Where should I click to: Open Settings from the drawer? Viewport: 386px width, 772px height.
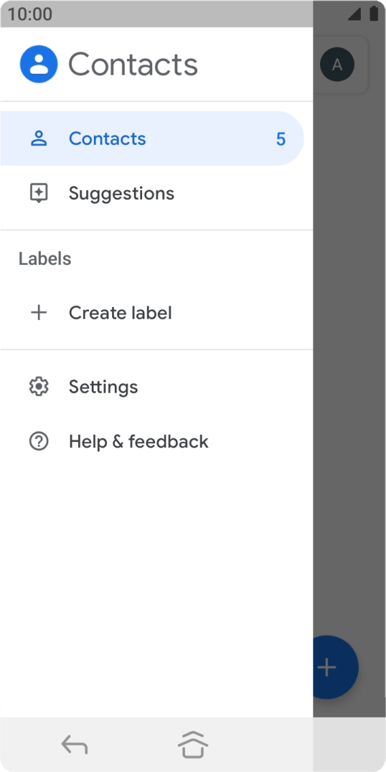tap(156, 387)
